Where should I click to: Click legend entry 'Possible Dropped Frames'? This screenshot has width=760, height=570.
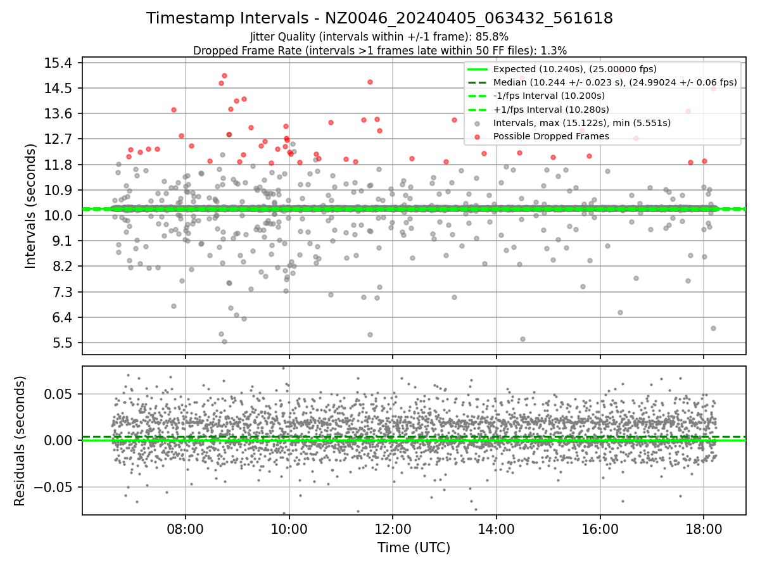[551, 136]
